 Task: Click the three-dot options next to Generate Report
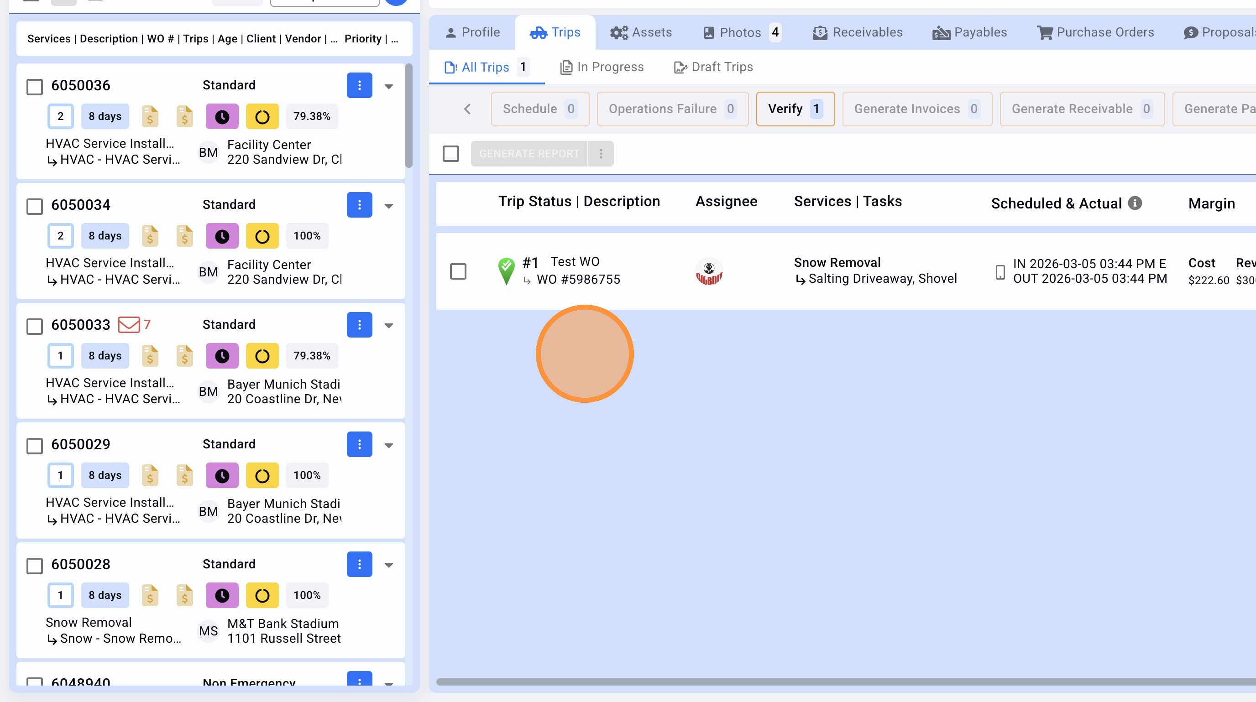601,154
